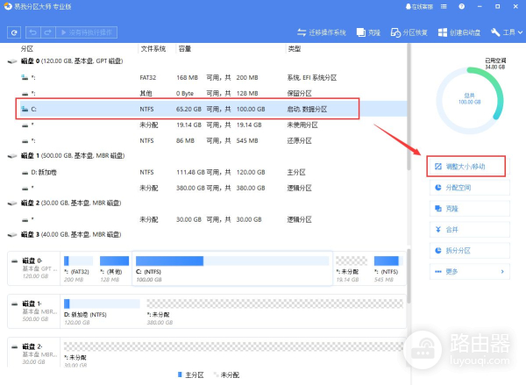Click the 克隆 item in the top toolbar
Screen dimensions: 526x385
click(368, 32)
